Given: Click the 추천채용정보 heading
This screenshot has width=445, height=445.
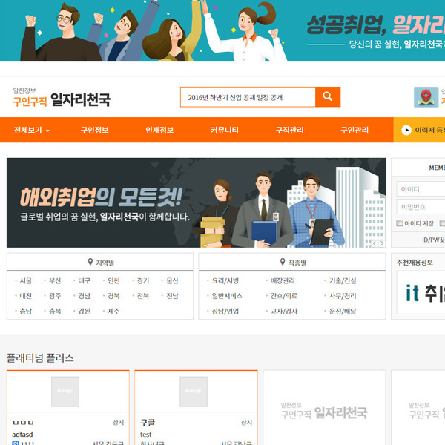Looking at the screenshot, I should coord(415,263).
